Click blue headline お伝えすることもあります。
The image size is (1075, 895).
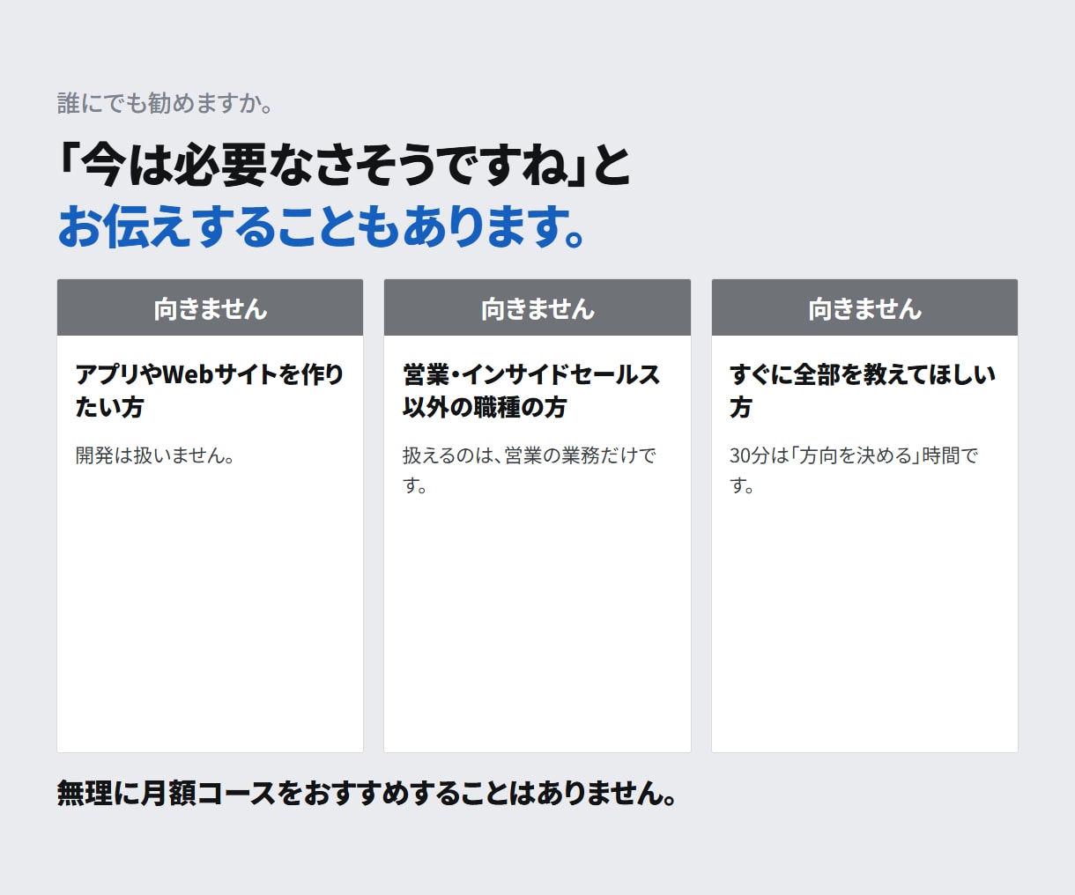(322, 226)
